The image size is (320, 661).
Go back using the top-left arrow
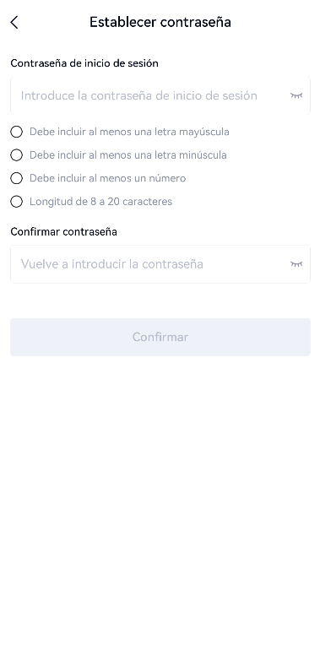(14, 22)
